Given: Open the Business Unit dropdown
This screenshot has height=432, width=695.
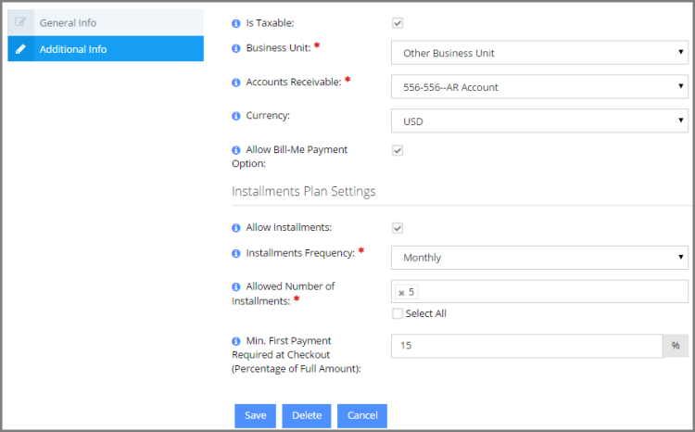Looking at the screenshot, I should (539, 53).
